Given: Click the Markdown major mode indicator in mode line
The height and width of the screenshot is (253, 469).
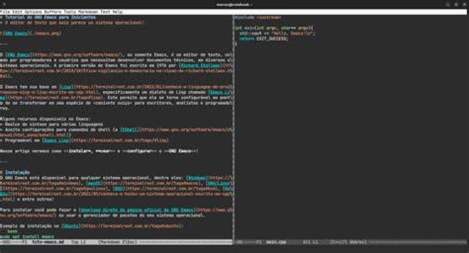Looking at the screenshot, I should tap(117, 242).
